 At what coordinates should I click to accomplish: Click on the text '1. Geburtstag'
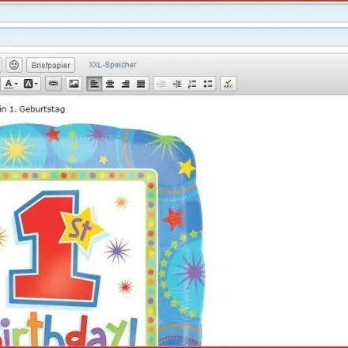[37, 109]
